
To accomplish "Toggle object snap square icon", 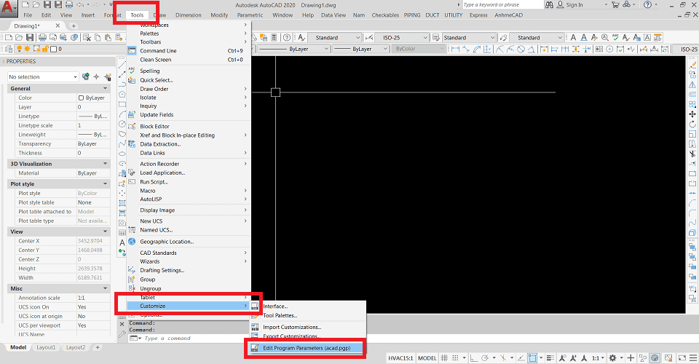I will (x=532, y=357).
